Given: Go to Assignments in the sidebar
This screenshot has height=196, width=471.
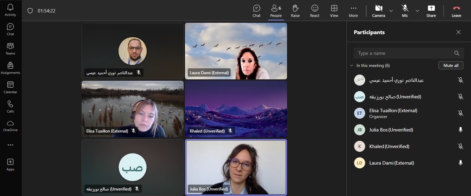Looking at the screenshot, I should pos(10,68).
